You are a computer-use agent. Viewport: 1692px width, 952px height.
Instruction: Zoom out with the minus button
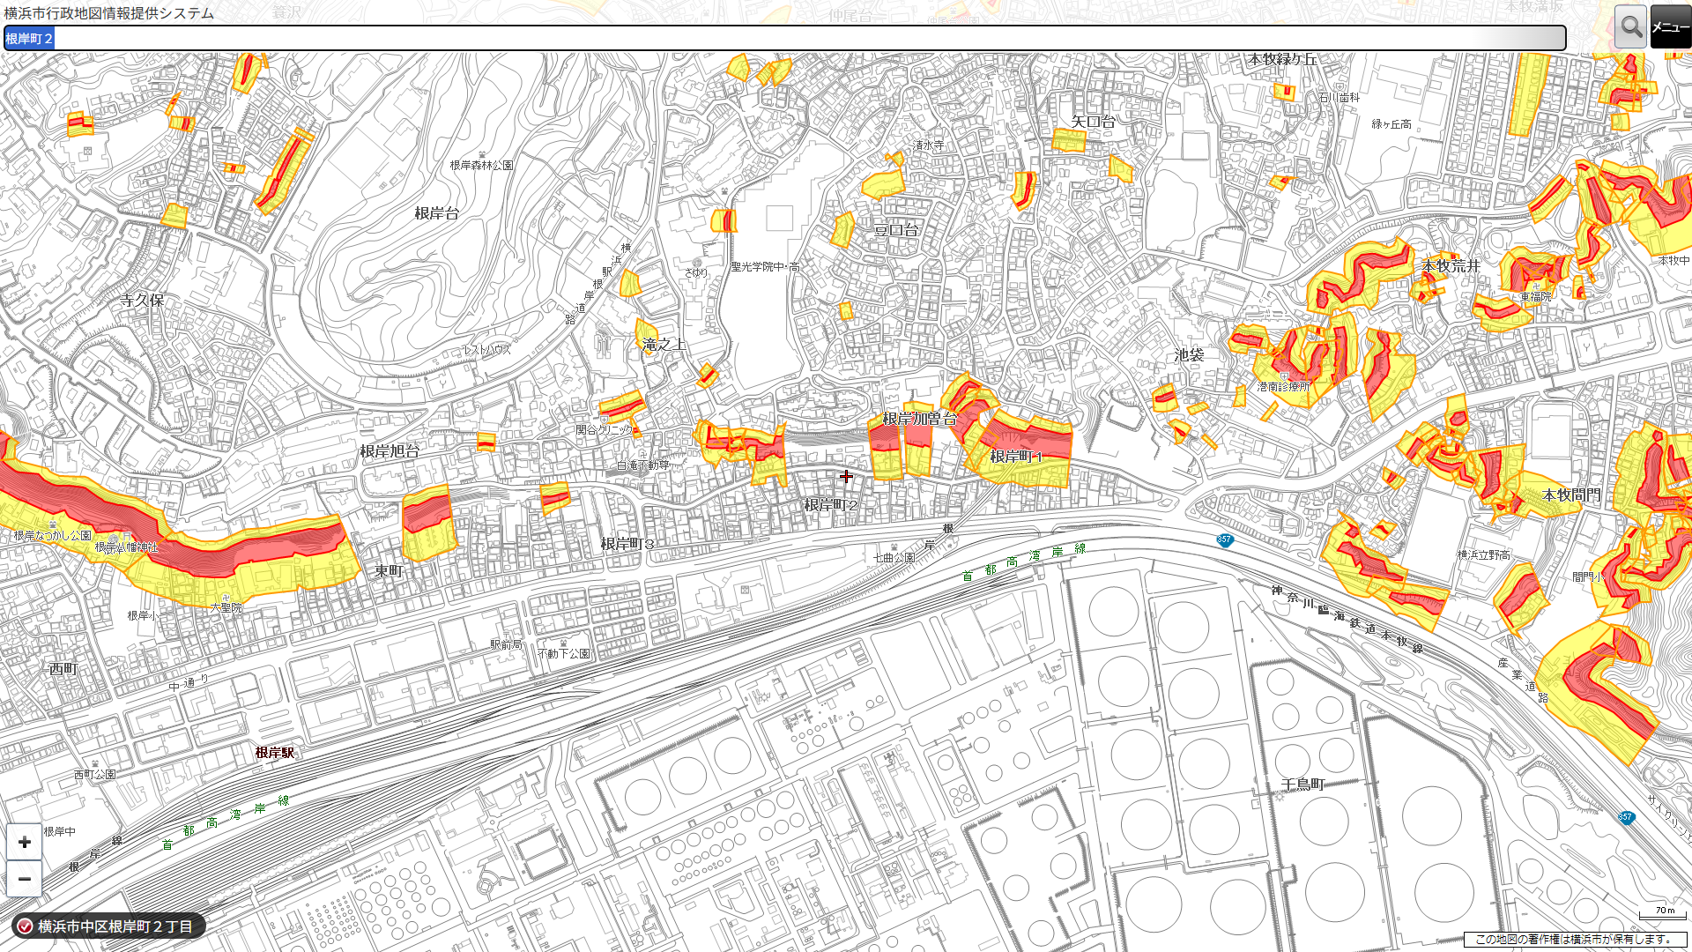click(25, 879)
